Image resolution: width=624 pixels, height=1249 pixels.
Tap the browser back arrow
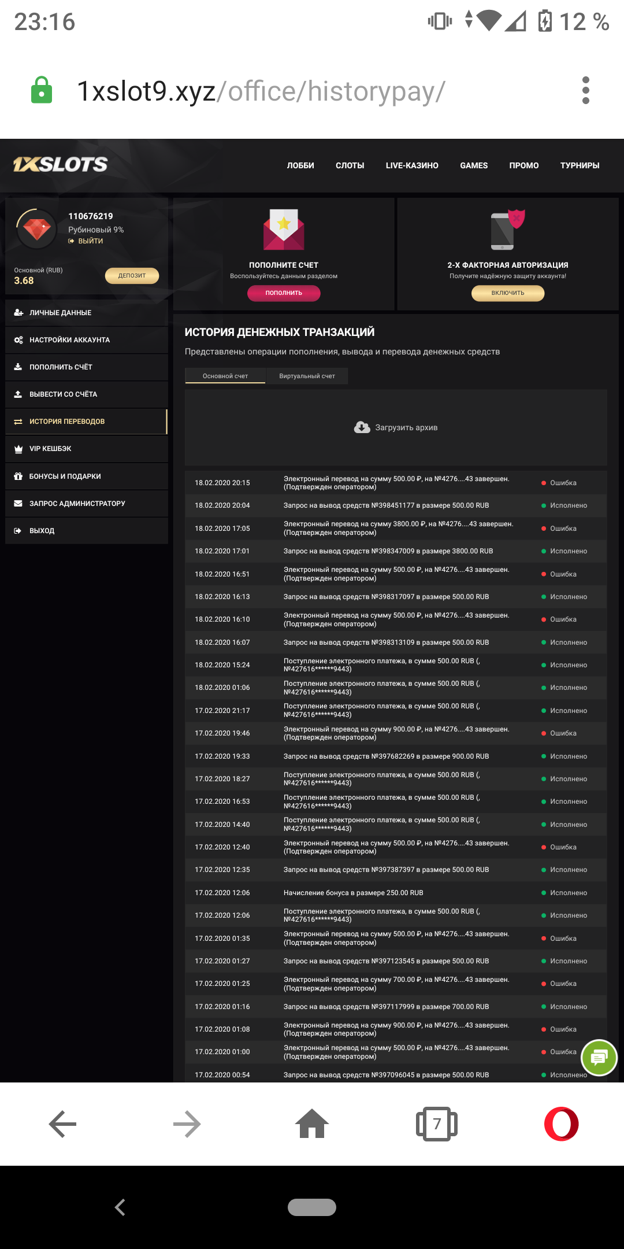click(x=62, y=1124)
